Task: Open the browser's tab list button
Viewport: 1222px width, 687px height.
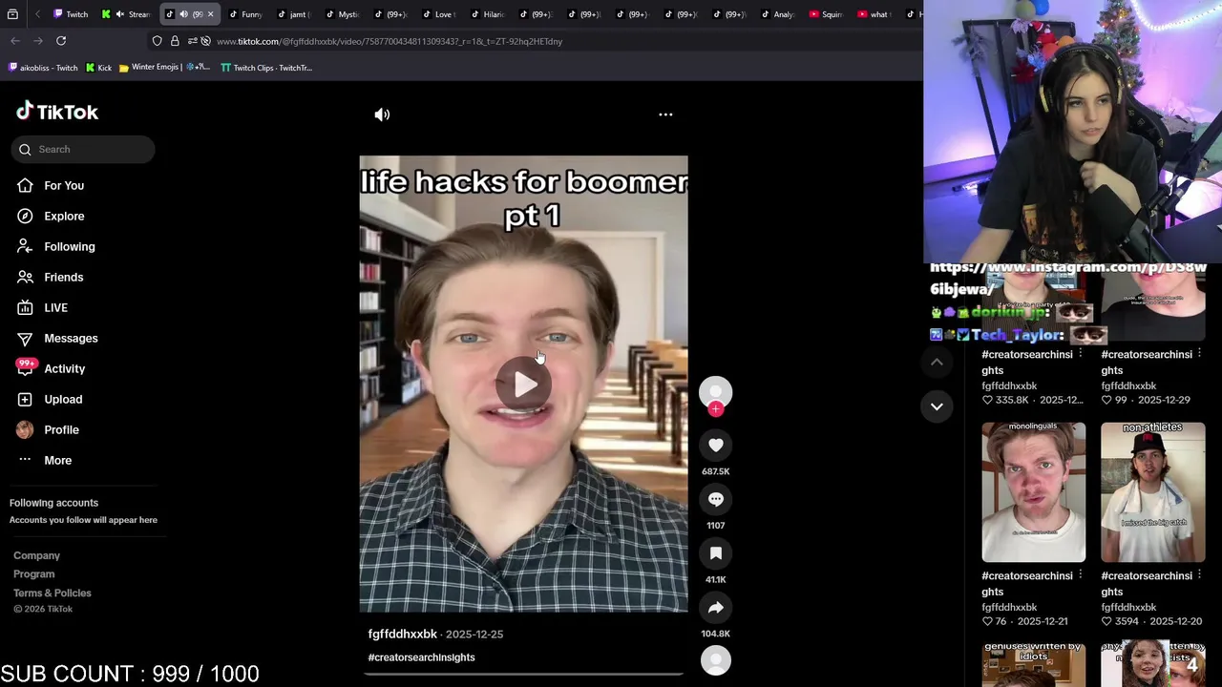Action: click(x=13, y=14)
